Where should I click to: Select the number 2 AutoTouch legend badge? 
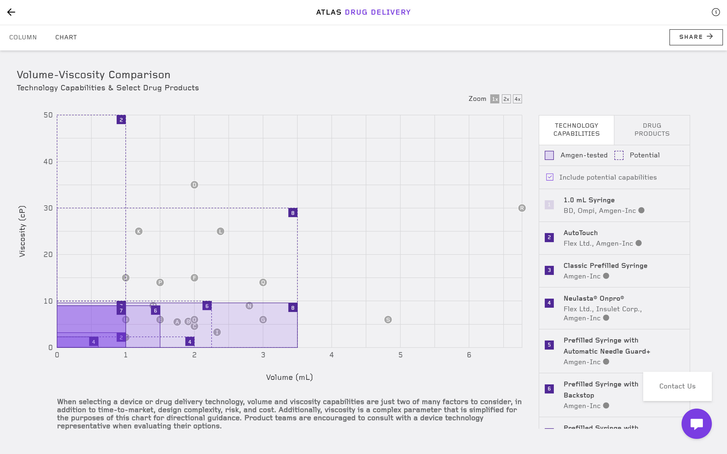[549, 238]
